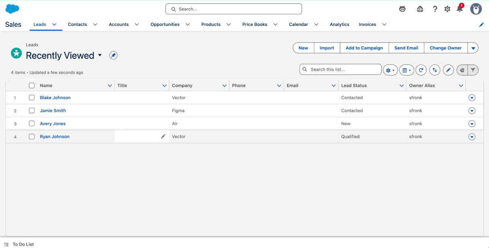This screenshot has width=489, height=248.
Task: Open list view controls gear
Action: tap(390, 70)
